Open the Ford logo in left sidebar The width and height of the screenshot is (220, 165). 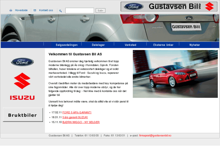[x=22, y=62]
